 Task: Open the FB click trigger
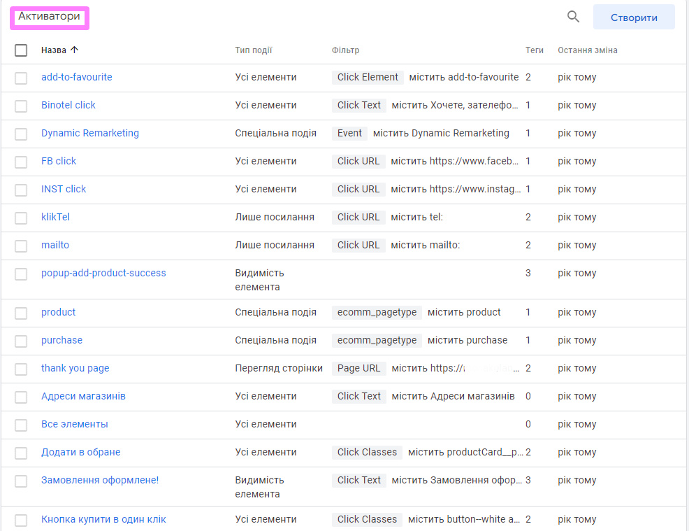[x=59, y=161]
